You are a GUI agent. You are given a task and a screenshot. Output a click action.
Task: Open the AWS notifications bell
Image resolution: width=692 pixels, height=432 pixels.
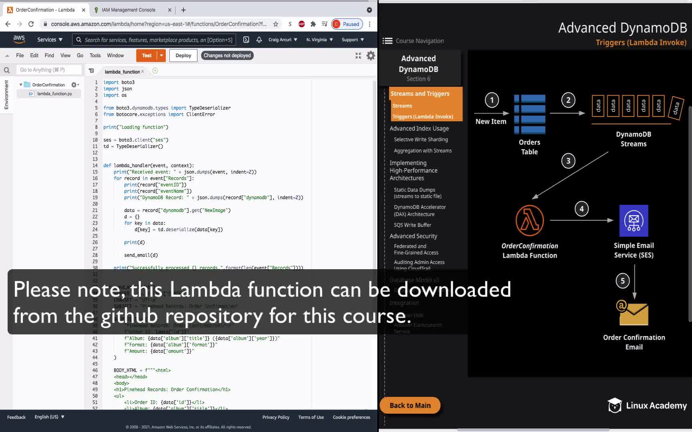click(x=259, y=40)
